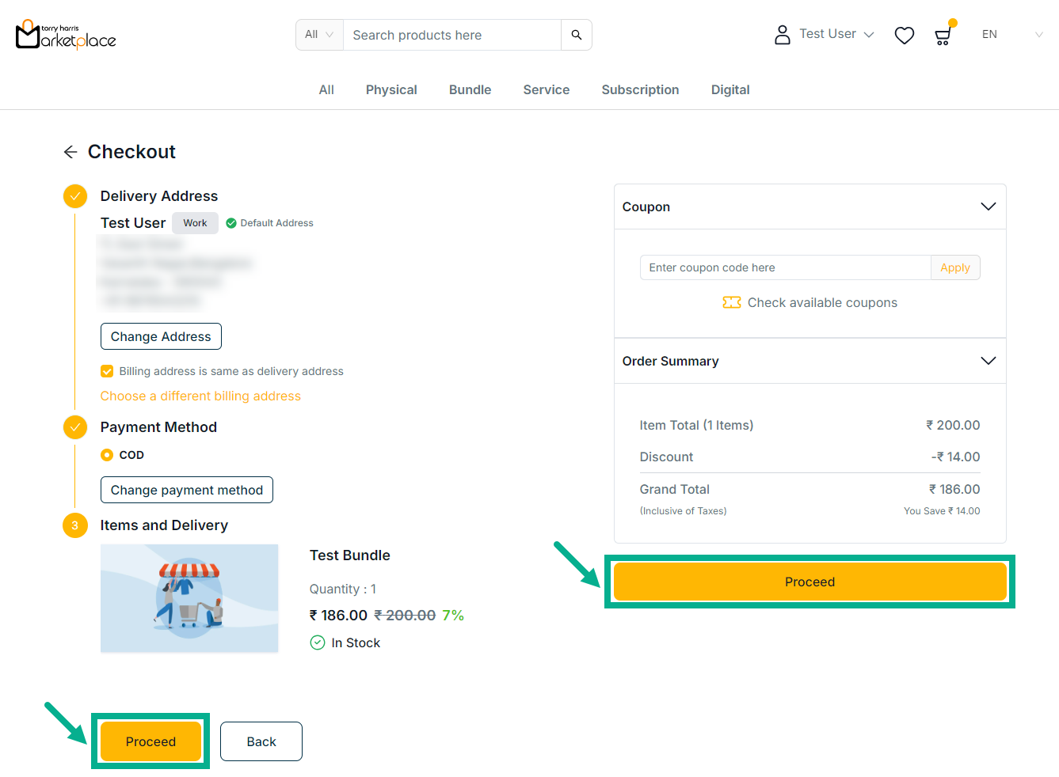Open the EN language dropdown

[x=1011, y=35]
